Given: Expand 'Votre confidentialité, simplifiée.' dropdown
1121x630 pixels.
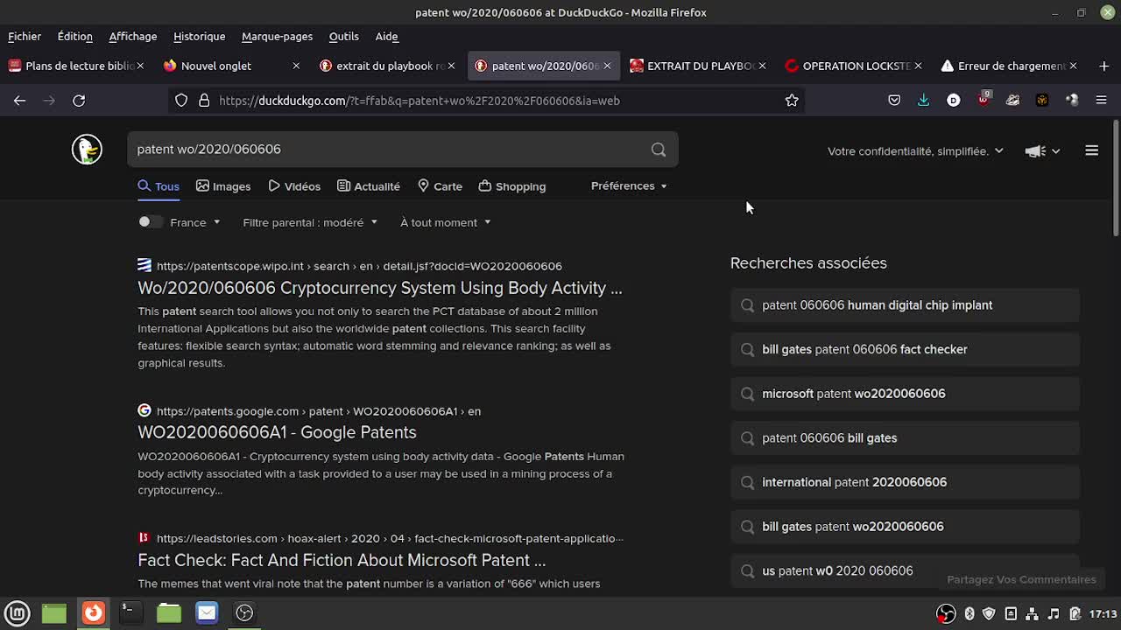Looking at the screenshot, I should (915, 150).
